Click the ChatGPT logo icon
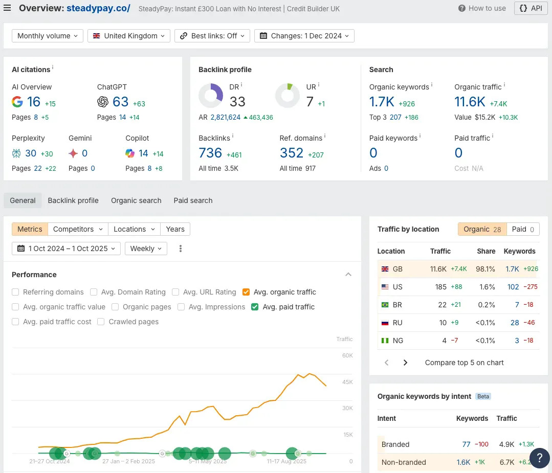 pos(103,102)
